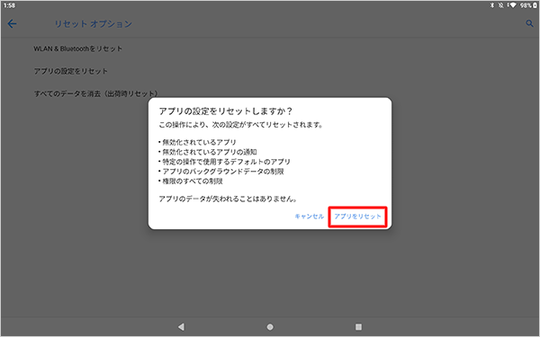Image resolution: width=540 pixels, height=337 pixels.
Task: Select すべてのデータを消去 (出荷時リセット) option
Action: (95, 93)
